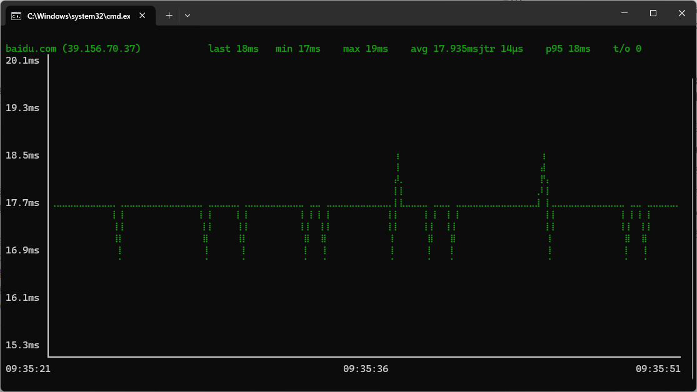Viewport: 697px width, 392px height.
Task: Select the 15.3ms axis mark
Action: tap(23, 345)
